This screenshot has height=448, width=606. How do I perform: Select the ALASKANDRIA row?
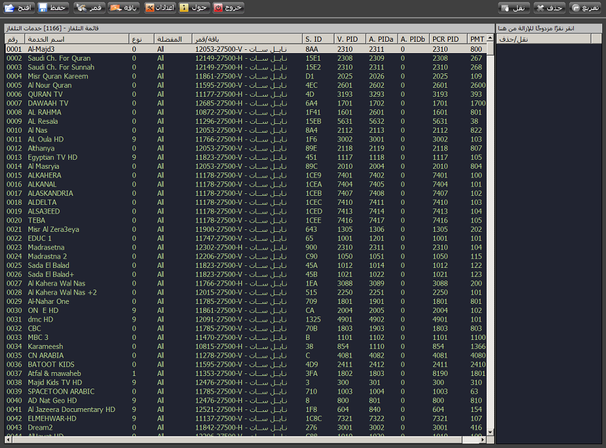246,193
